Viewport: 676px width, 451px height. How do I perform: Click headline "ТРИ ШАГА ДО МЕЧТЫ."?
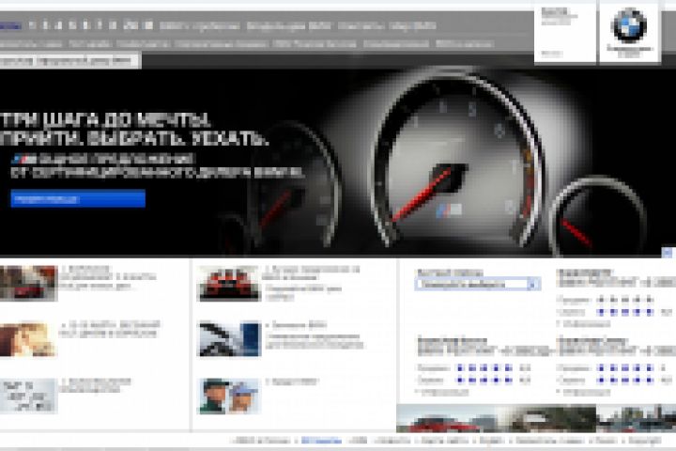coord(106,120)
